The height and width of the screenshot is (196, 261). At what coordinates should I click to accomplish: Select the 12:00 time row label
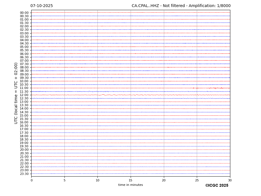point(24,95)
